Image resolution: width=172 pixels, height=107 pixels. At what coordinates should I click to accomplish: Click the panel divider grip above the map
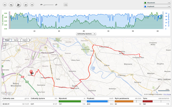(86, 37)
